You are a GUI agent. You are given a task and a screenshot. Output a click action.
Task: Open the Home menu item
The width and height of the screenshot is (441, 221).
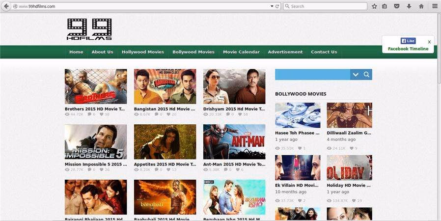[76, 52]
